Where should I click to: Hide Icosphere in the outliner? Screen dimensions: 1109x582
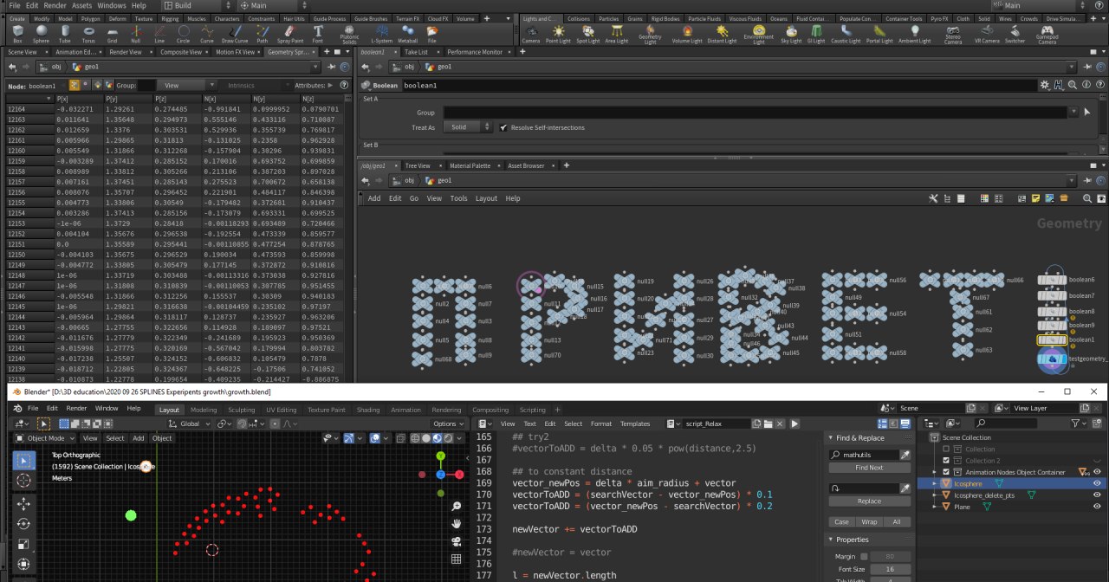(1097, 483)
